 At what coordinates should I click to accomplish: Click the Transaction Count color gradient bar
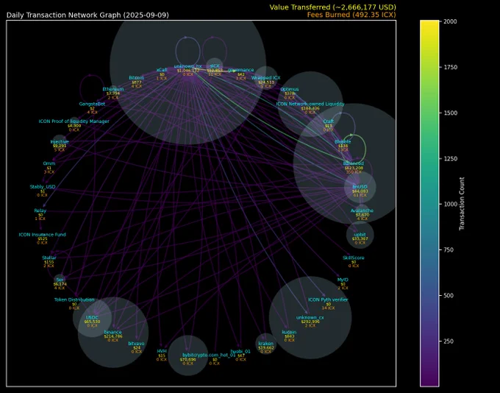point(429,203)
